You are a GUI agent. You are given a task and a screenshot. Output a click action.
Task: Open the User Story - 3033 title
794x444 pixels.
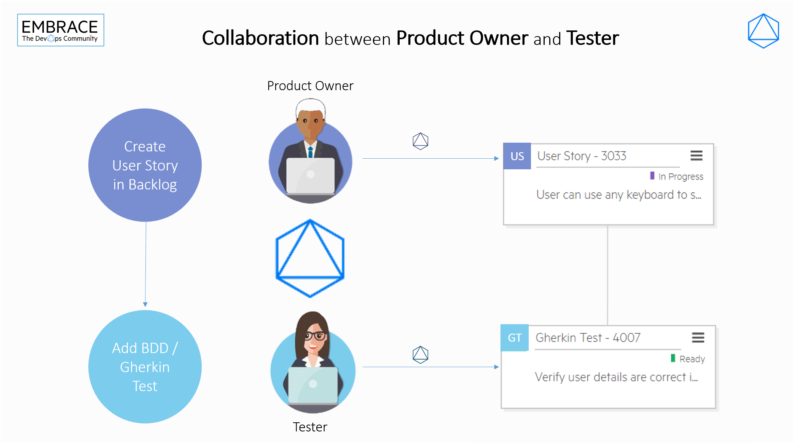(582, 156)
